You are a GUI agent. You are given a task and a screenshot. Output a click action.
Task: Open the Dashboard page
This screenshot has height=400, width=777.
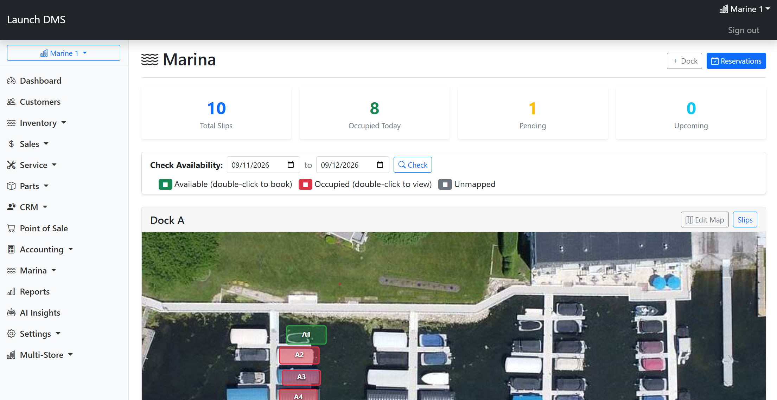pyautogui.click(x=40, y=81)
